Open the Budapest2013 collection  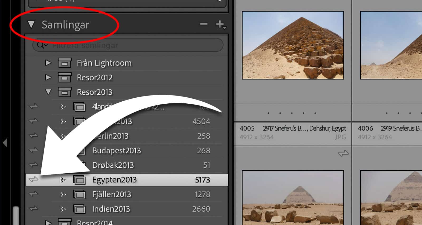point(116,151)
